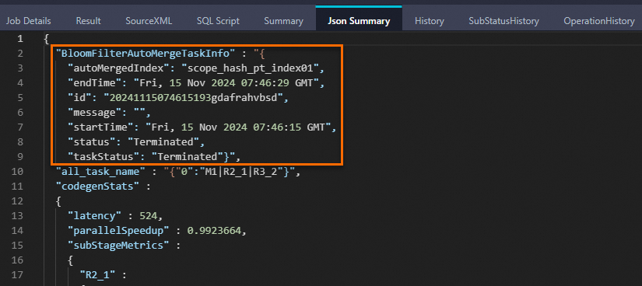Select the Json Summary tab
Viewport: 642px width, 286px height.
pos(359,21)
